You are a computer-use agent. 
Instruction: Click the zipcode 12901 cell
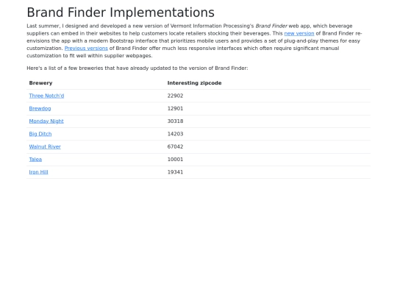point(175,108)
